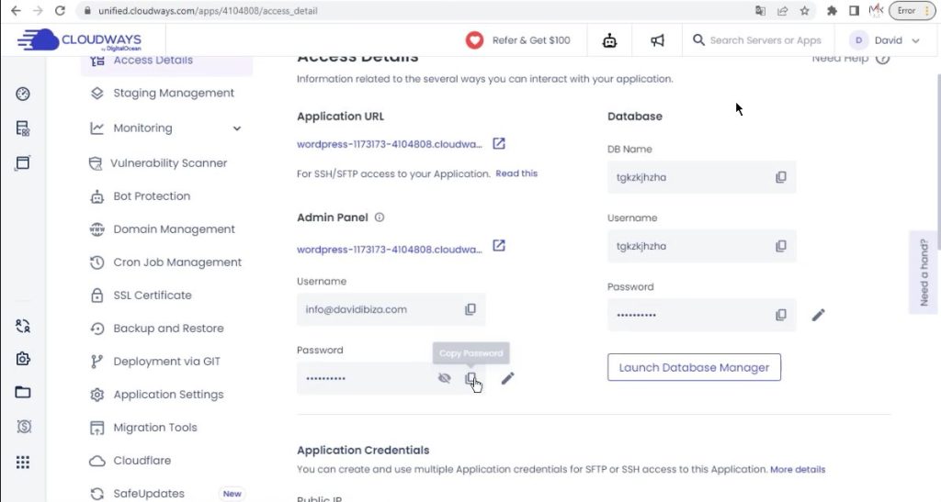Copy the Admin Panel username
Screen dimensions: 941x502
pyautogui.click(x=470, y=310)
